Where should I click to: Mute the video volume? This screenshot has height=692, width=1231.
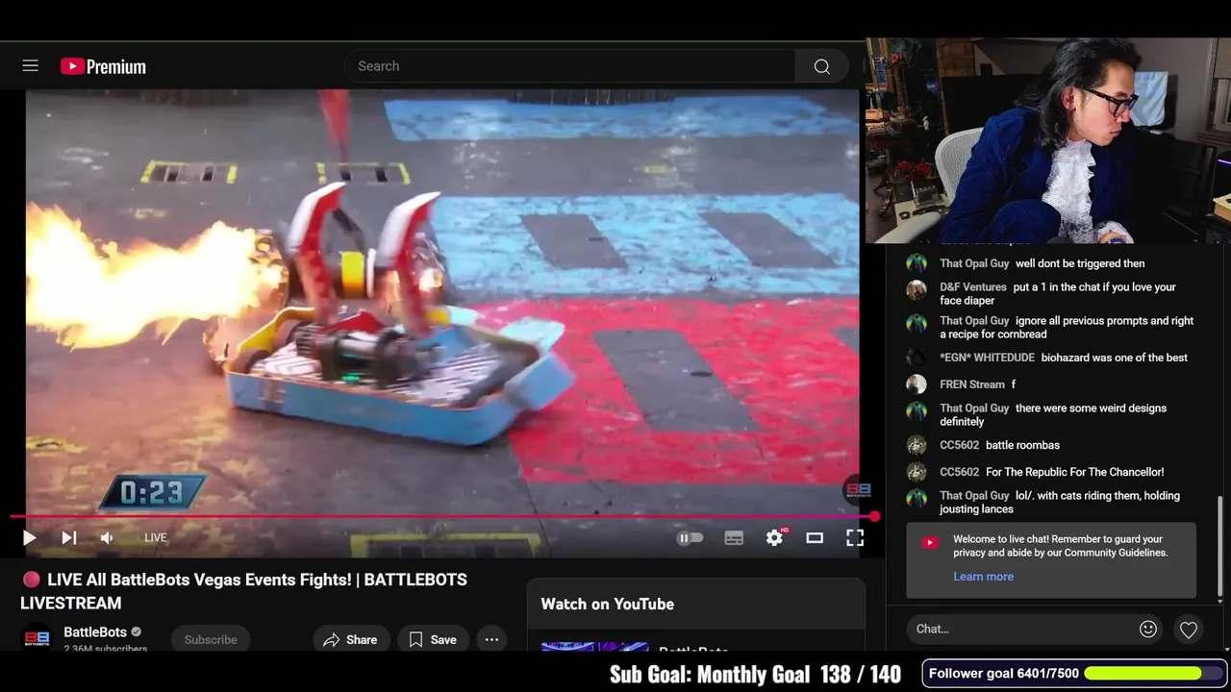pos(108,538)
